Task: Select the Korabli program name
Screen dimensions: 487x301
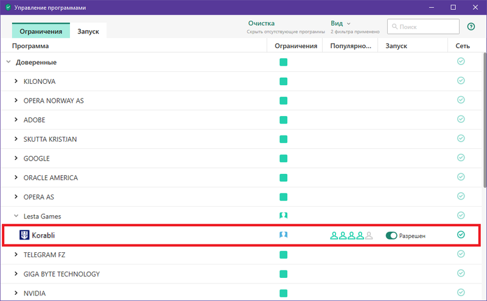Action: (x=43, y=235)
